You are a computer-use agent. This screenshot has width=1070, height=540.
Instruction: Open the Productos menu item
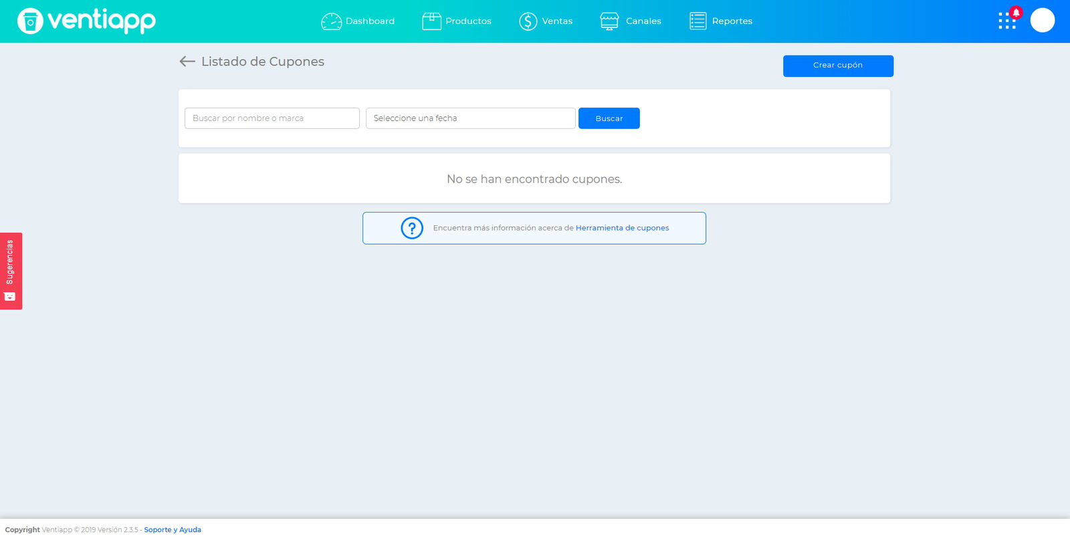coord(457,21)
